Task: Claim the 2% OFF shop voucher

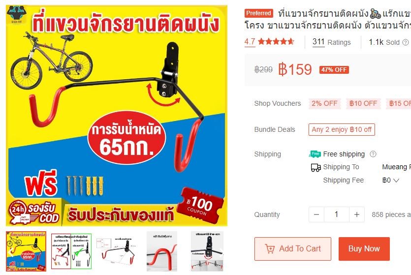Action: [324, 103]
